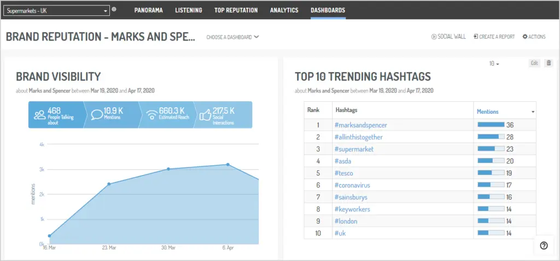The width and height of the screenshot is (560, 261).
Task: Open Social Wall play icon
Action: pos(434,37)
